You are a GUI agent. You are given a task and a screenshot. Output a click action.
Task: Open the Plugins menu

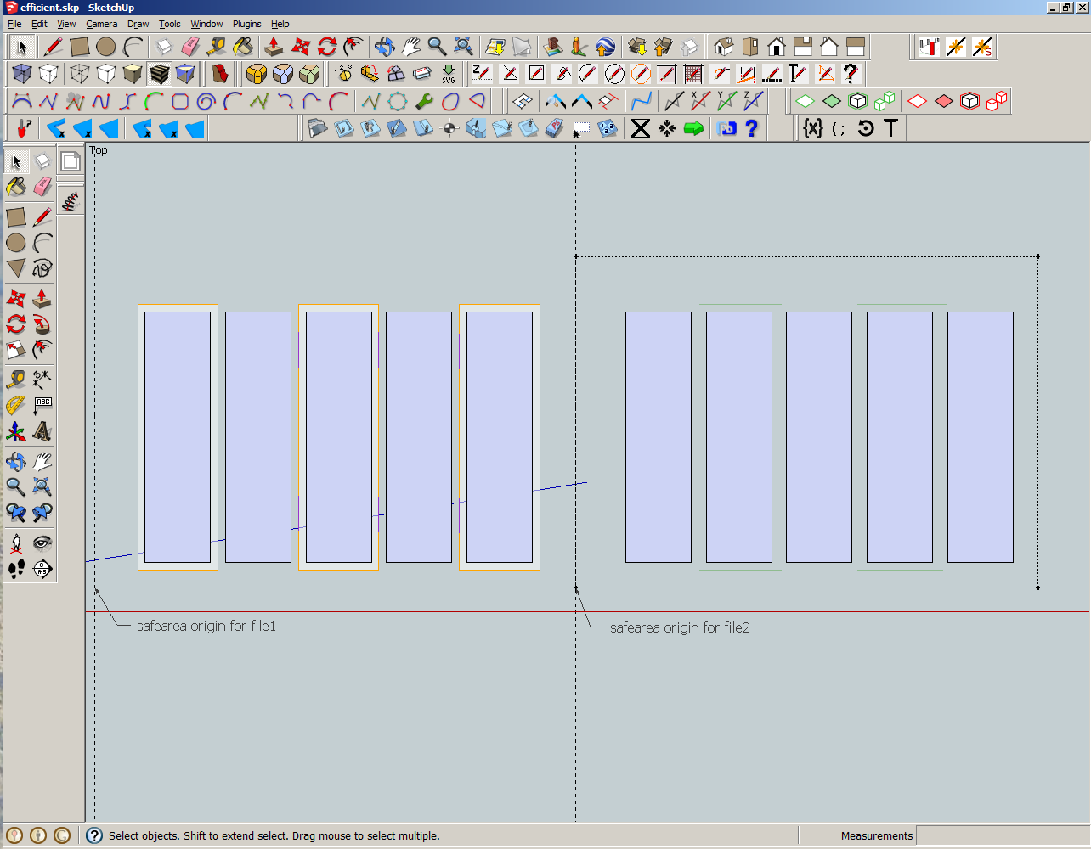coord(246,24)
